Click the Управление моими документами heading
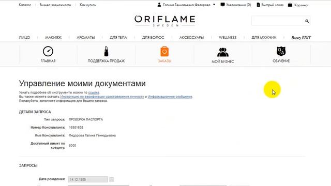 click(82, 84)
